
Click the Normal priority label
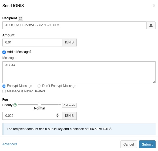39,108
